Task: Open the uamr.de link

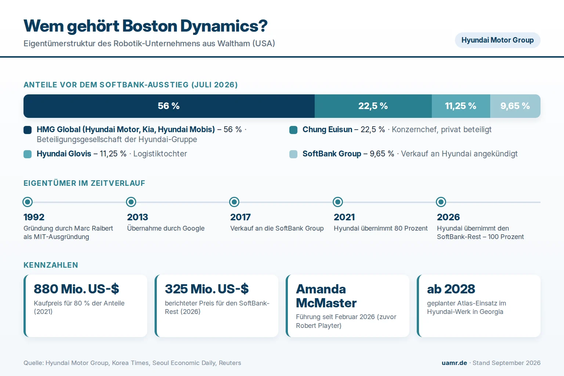Action: coord(454,363)
